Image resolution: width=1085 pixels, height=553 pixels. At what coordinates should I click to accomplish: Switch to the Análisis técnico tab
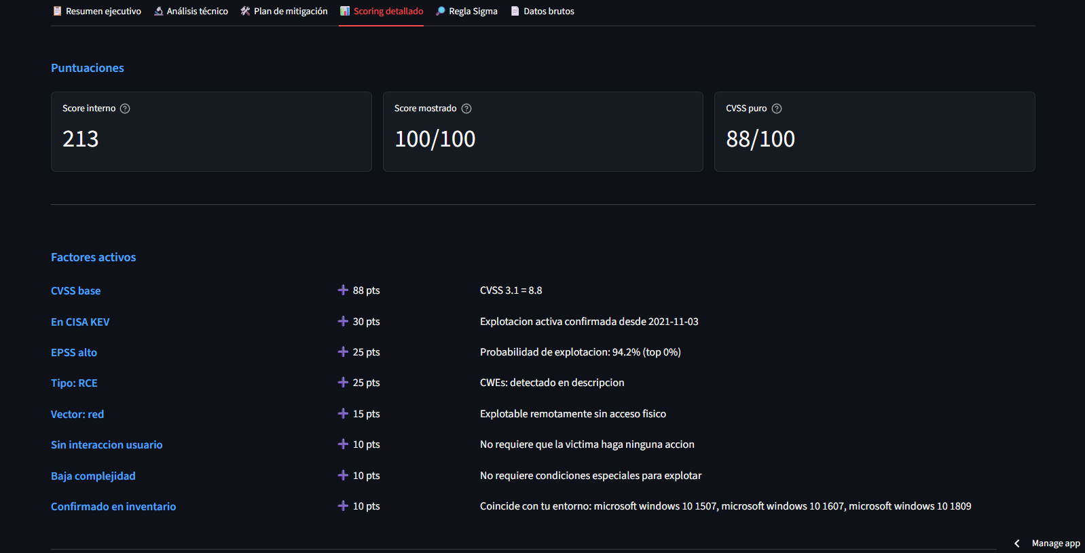pyautogui.click(x=191, y=12)
